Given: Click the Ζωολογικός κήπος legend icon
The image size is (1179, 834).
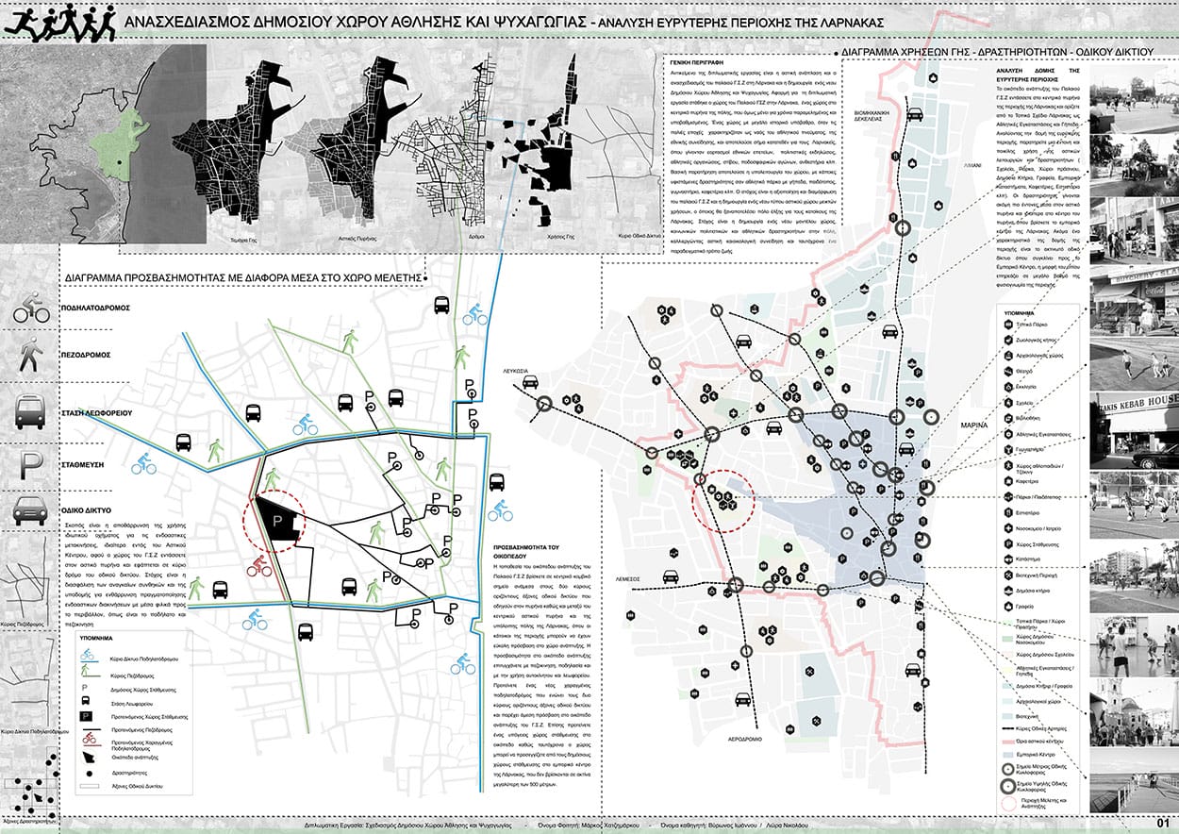Looking at the screenshot, I should coord(1008,341).
